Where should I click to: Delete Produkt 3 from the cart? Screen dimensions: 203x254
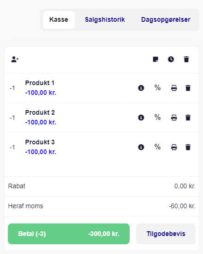click(188, 147)
